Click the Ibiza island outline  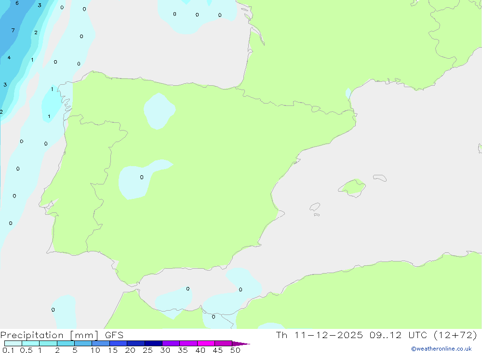(315, 207)
